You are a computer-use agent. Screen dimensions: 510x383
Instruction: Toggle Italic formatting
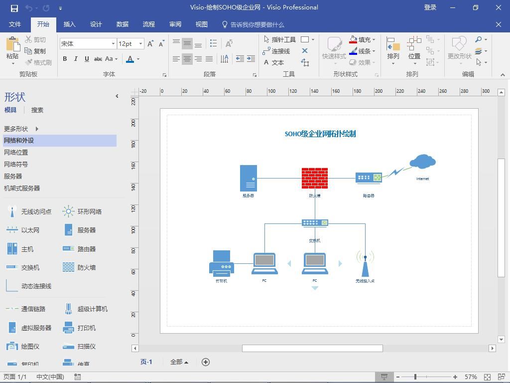pyautogui.click(x=76, y=59)
